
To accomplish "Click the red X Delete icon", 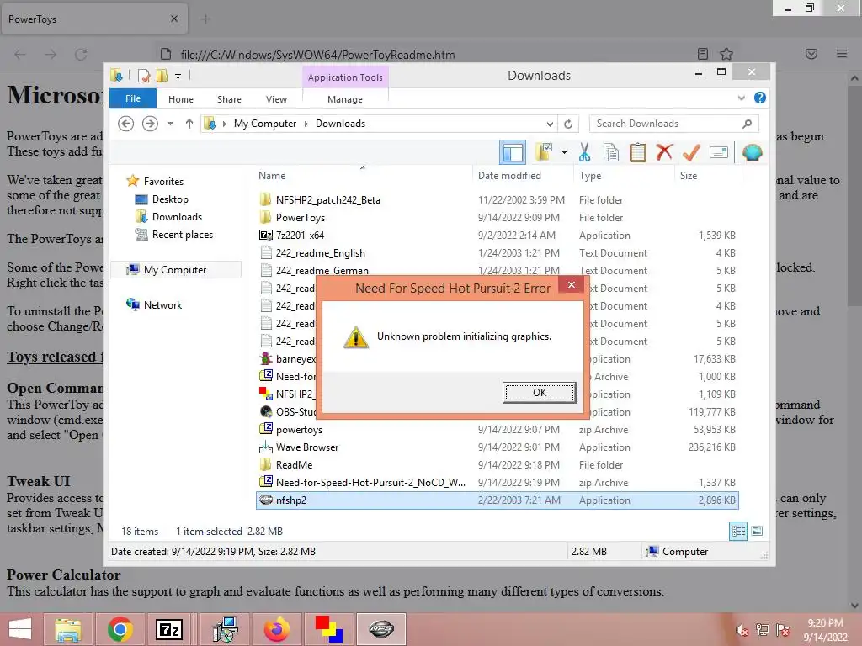I will click(664, 152).
